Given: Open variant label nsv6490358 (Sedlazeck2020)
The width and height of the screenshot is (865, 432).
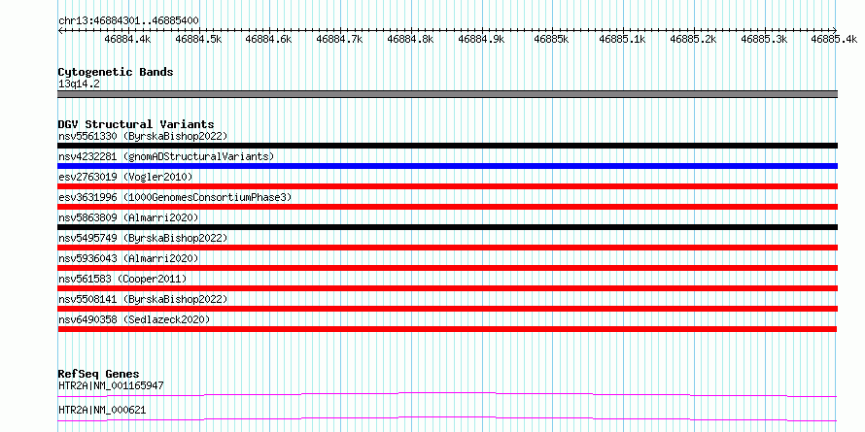Looking at the screenshot, I should pos(134,319).
